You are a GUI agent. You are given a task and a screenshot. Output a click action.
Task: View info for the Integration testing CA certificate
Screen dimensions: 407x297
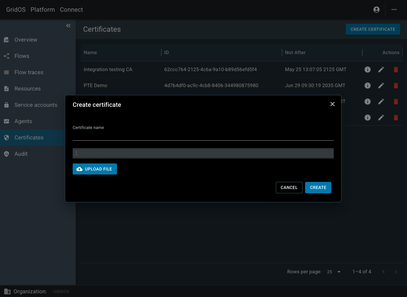[367, 70]
